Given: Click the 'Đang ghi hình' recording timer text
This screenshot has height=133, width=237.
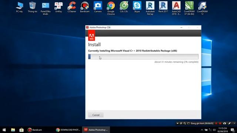Looking at the screenshot, I should [x=202, y=123].
